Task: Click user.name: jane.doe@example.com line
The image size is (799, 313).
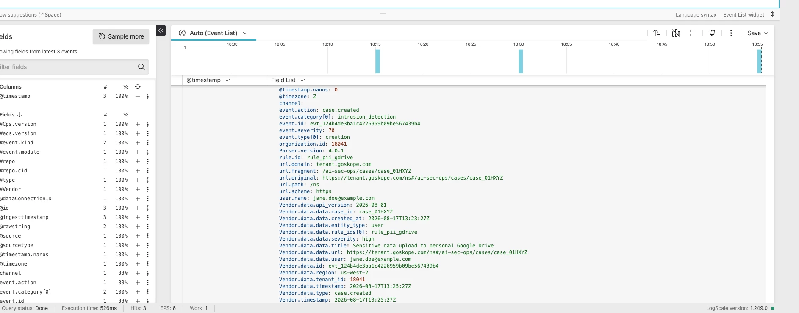Action: [x=327, y=198]
